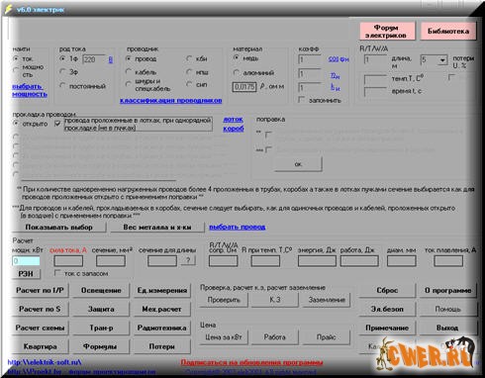The height and width of the screenshot is (378, 485).
Task: Enable the 'ток с запасом' checkbox
Action: [x=57, y=273]
